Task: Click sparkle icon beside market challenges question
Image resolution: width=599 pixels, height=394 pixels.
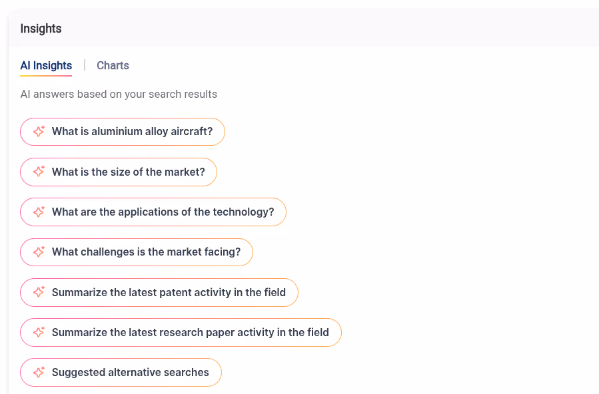Action: [39, 252]
